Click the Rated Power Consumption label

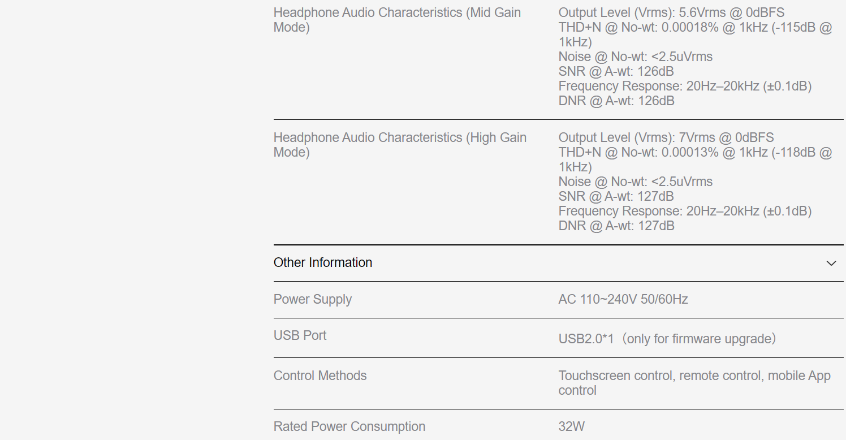(349, 426)
